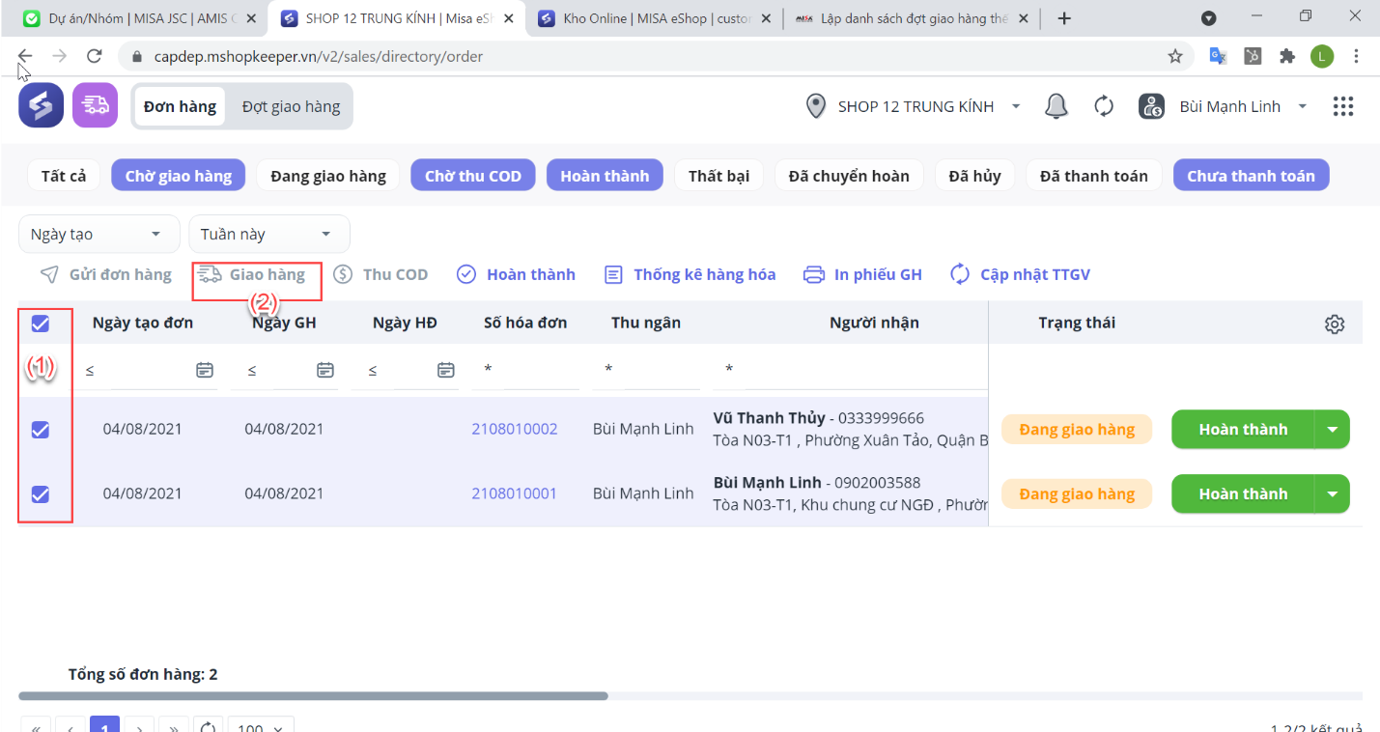
Task: Deselect order 2108010001 row checkbox
Action: (41, 494)
